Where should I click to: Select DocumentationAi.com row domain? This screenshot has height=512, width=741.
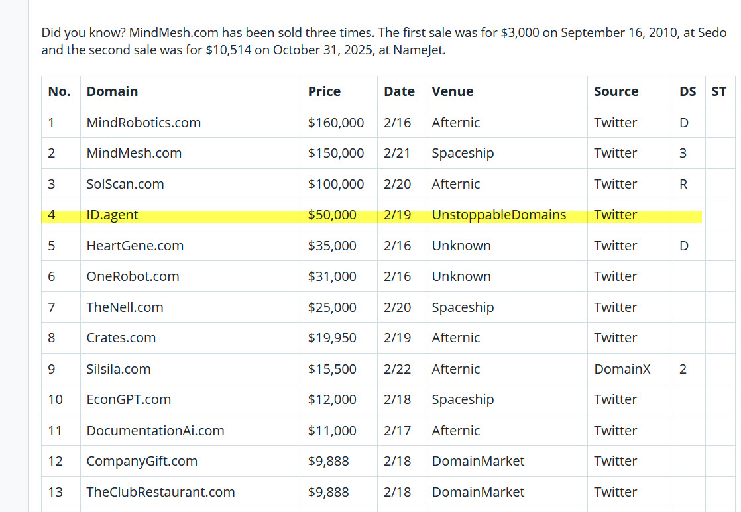[155, 431]
